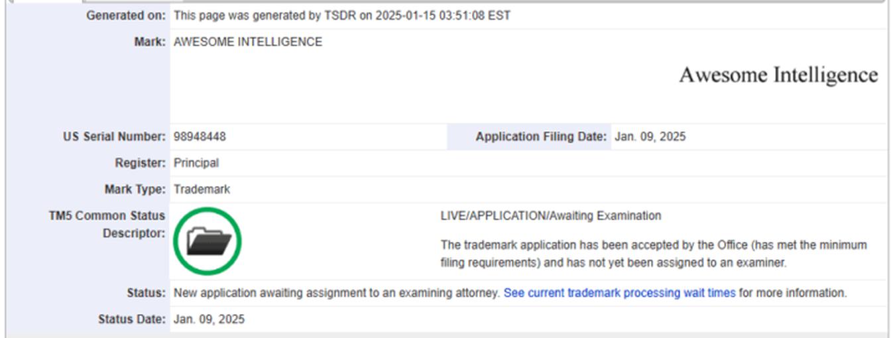The height and width of the screenshot is (338, 895).
Task: Click the AWESOME INTELLIGENCE mark text value
Action: (248, 42)
